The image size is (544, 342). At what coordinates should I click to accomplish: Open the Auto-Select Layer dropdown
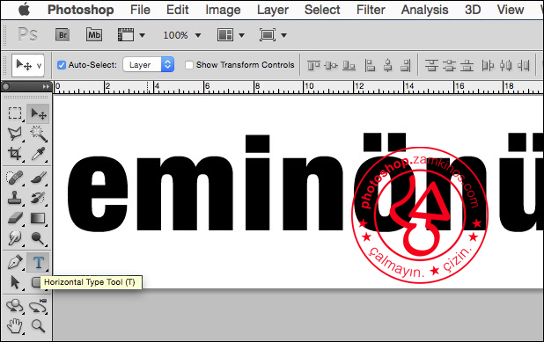pos(149,64)
